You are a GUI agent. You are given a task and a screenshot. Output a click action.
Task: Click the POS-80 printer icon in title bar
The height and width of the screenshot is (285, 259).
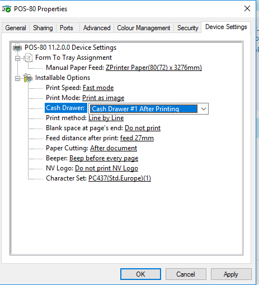click(x=7, y=9)
